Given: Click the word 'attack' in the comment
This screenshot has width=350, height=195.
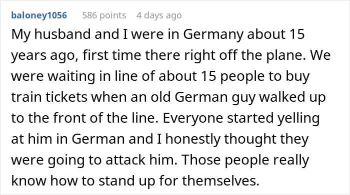Looking at the screenshot, I should [x=125, y=160].
